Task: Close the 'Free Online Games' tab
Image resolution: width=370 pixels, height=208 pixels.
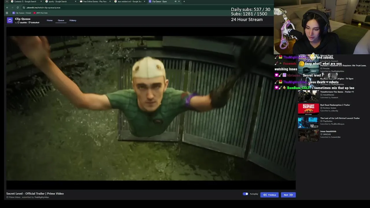Action: pos(110,1)
